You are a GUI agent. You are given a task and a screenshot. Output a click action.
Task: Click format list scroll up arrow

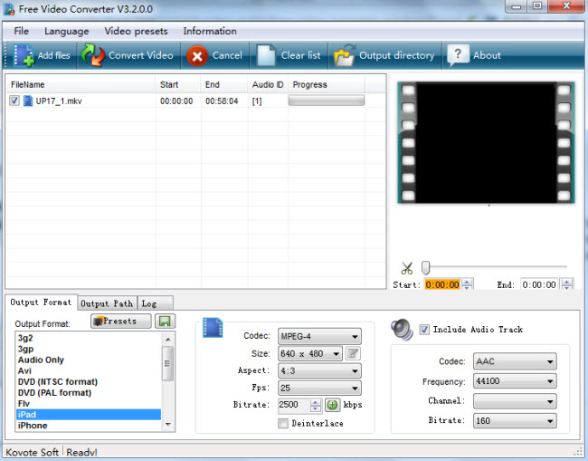167,339
